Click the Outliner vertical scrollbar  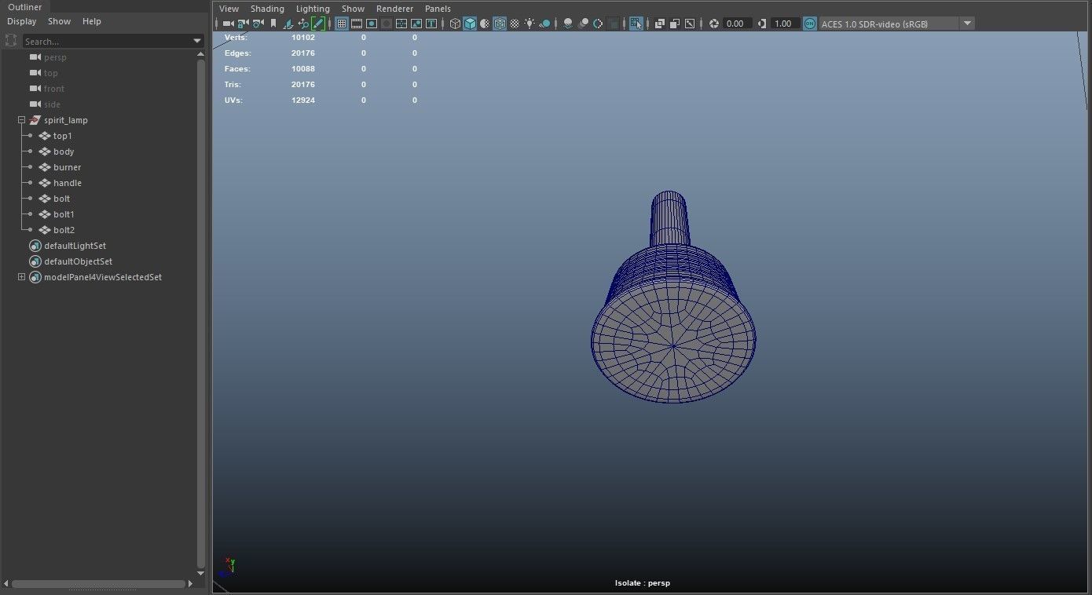[201, 314]
